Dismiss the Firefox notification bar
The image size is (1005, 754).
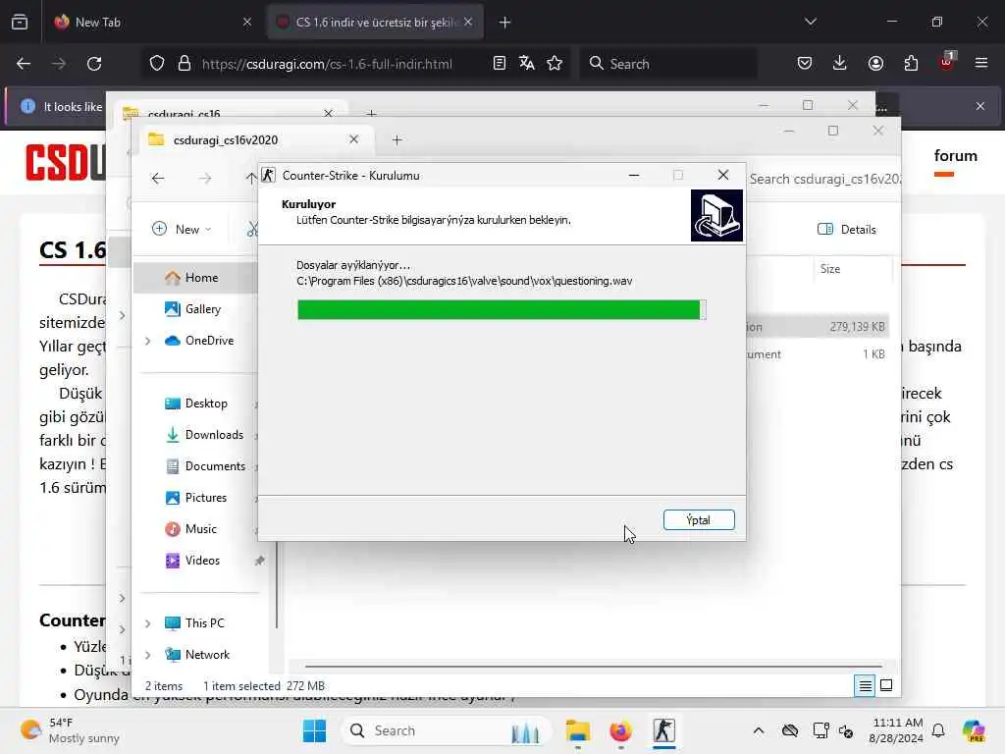[980, 106]
